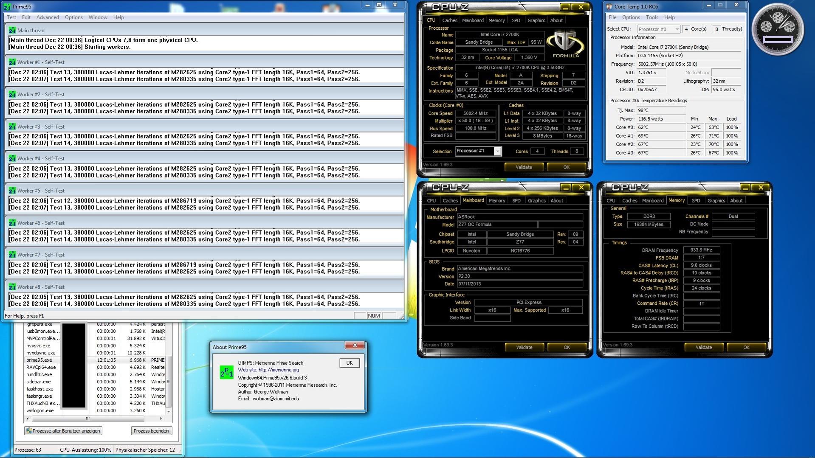The width and height of the screenshot is (815, 458).
Task: Click the CPU meter desktop gadget
Action: (778, 29)
